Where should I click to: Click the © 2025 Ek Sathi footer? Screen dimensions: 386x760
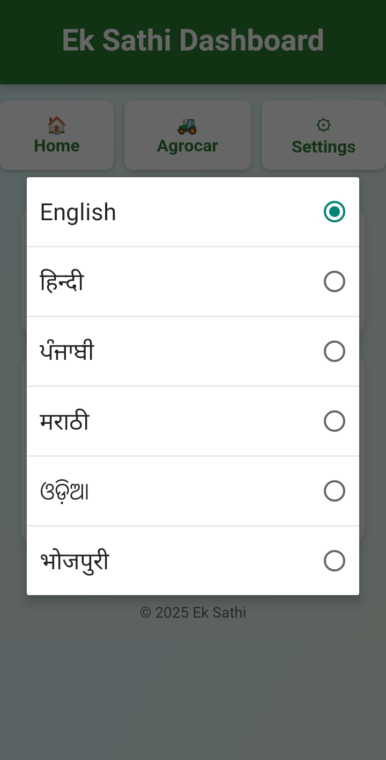click(193, 612)
